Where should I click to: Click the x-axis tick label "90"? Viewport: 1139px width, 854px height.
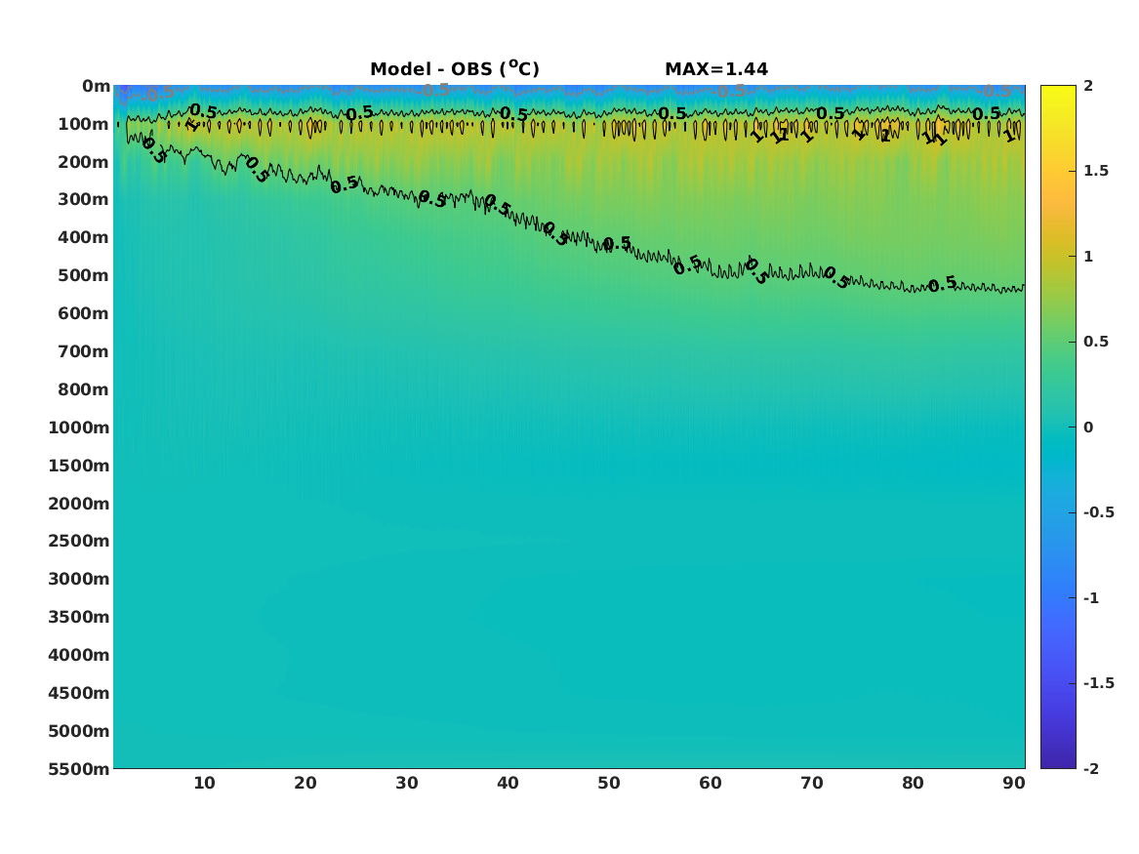pyautogui.click(x=1014, y=783)
